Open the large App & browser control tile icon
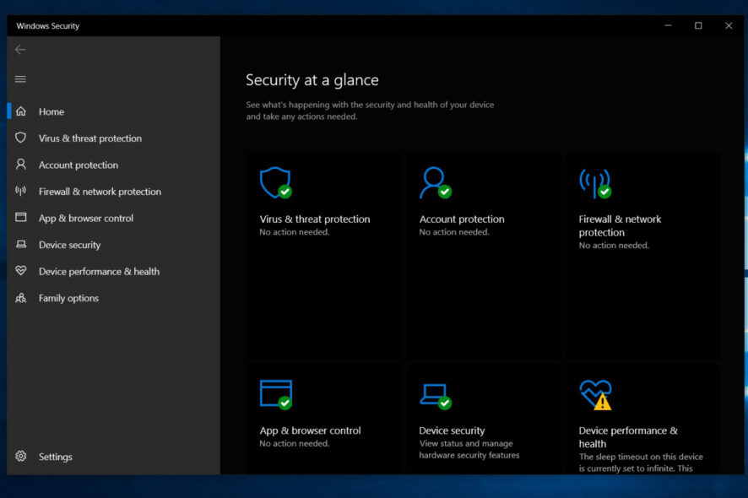The height and width of the screenshot is (498, 748). [276, 394]
